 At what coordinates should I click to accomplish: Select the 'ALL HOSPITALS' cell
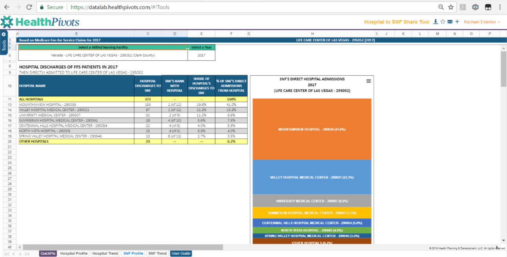click(x=76, y=99)
